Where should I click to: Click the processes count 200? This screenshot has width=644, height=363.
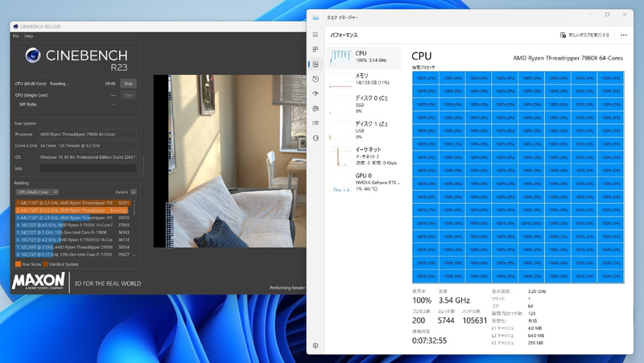coord(419,320)
